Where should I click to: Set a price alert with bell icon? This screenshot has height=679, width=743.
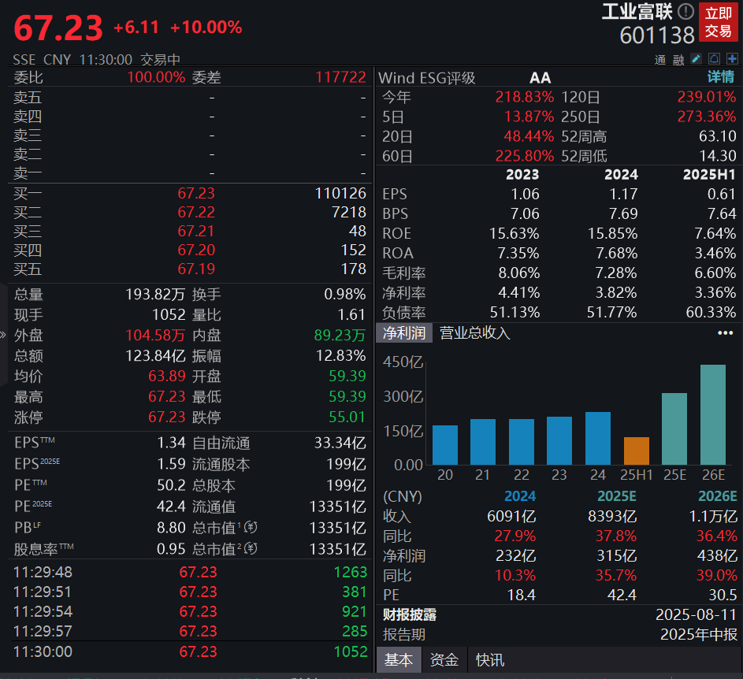click(714, 59)
